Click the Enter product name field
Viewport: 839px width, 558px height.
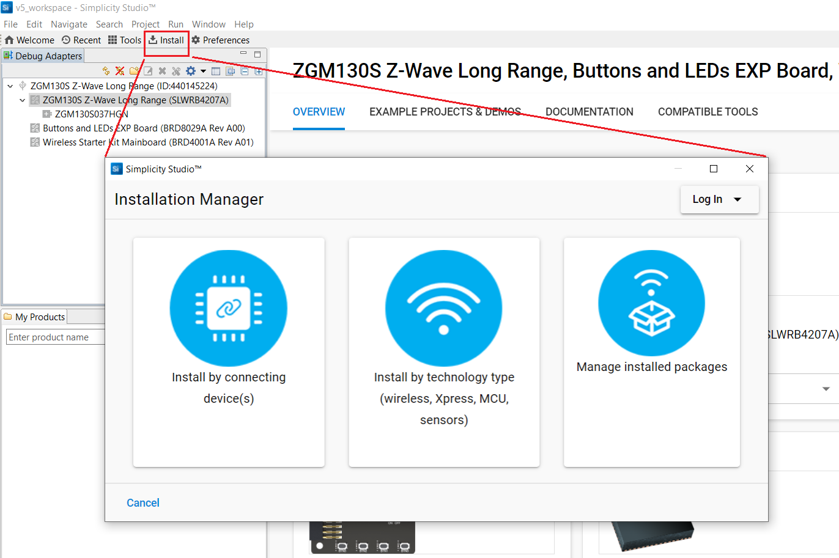pyautogui.click(x=56, y=337)
